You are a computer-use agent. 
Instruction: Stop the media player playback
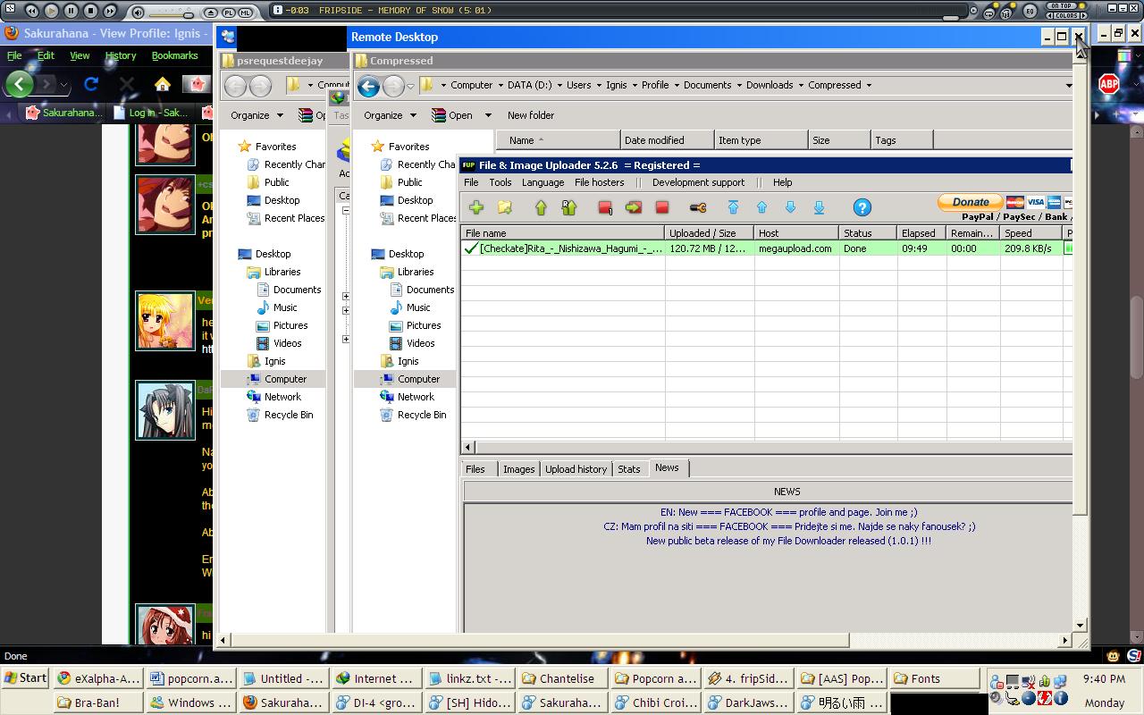point(90,11)
